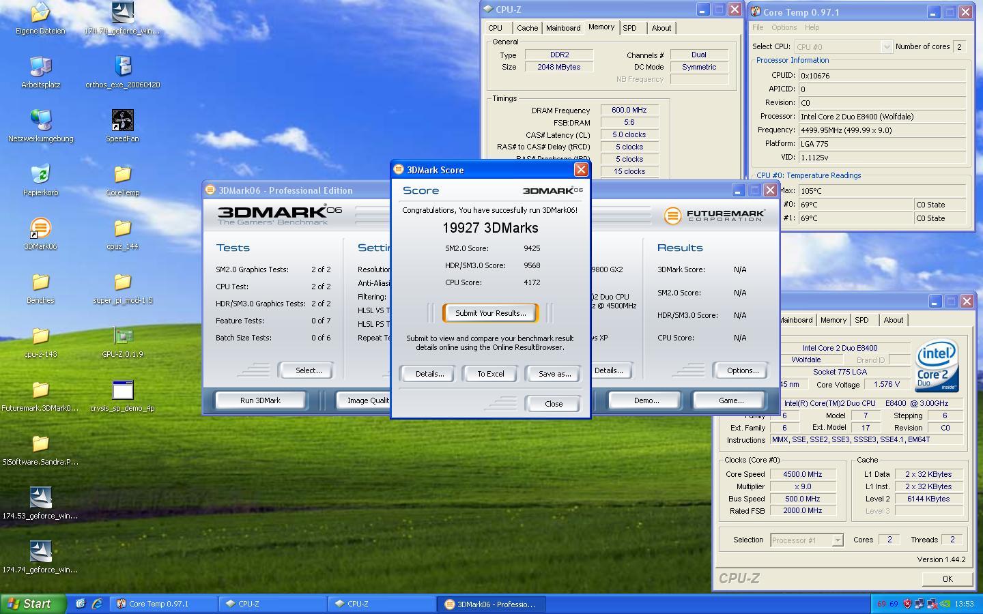Open the Eigene Dateien desktop folder
This screenshot has width=983, height=614.
click(x=40, y=18)
